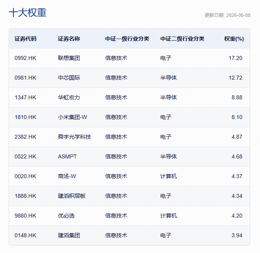Click 电子 in the 联想集团 row
This screenshot has height=253, width=260.
[x=166, y=58]
